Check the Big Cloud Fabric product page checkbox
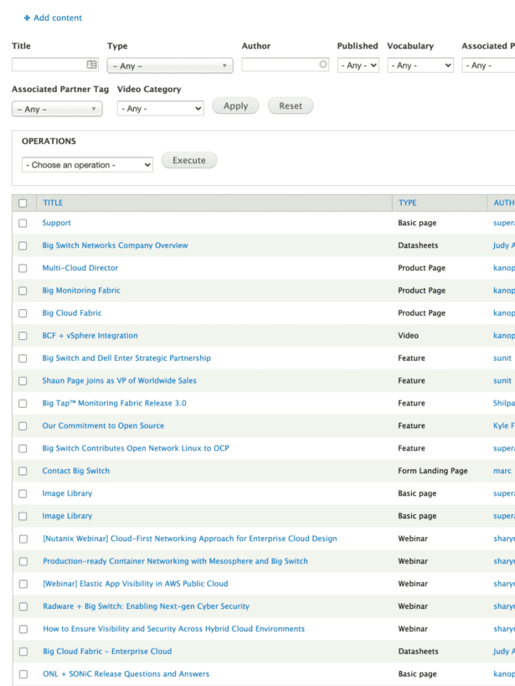This screenshot has width=515, height=686. (23, 313)
